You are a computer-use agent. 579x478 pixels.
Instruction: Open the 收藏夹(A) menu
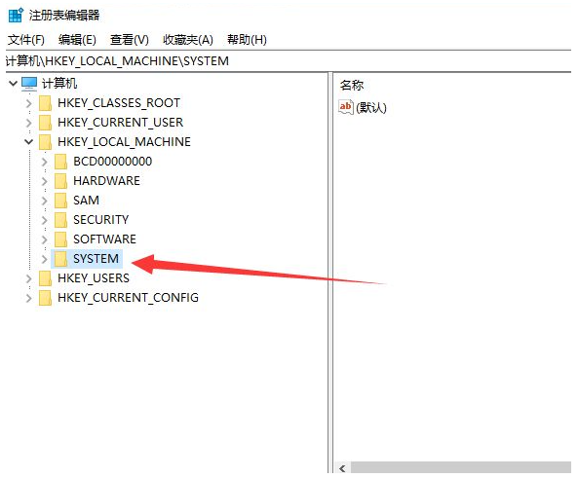tap(188, 40)
